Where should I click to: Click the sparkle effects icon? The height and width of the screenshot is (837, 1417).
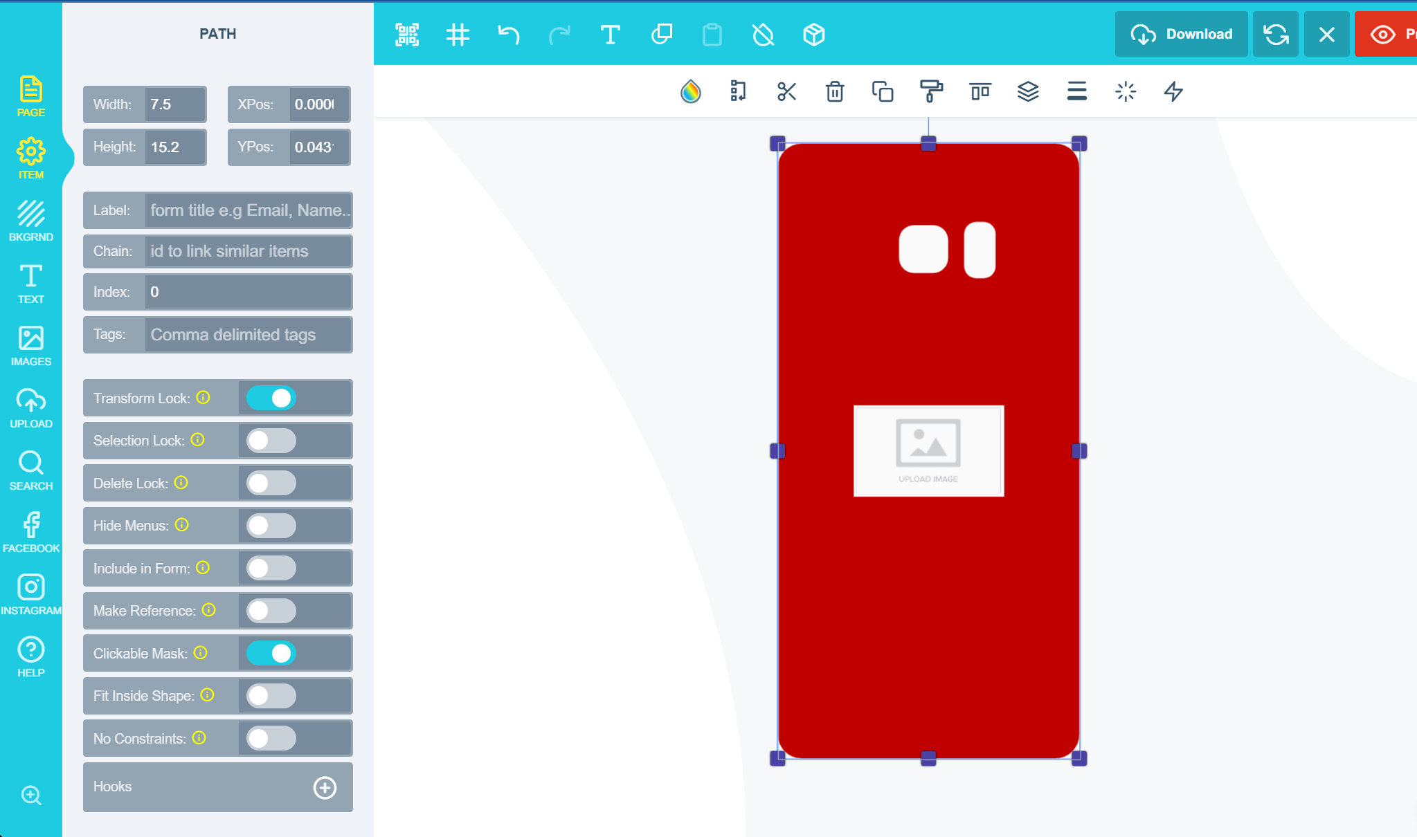click(x=1126, y=91)
